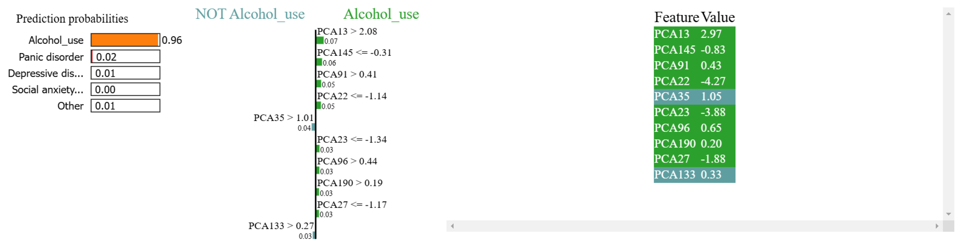Click the horizontal scroll left arrow
The image size is (962, 247).
click(452, 226)
